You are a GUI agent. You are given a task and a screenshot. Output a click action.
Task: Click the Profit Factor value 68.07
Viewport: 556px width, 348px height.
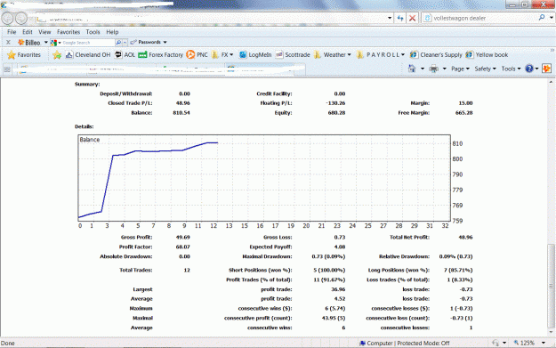(182, 247)
